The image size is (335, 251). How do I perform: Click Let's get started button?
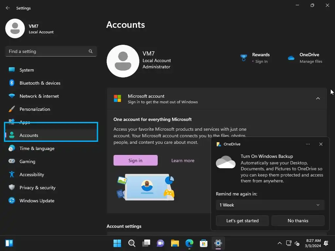[x=242, y=221]
